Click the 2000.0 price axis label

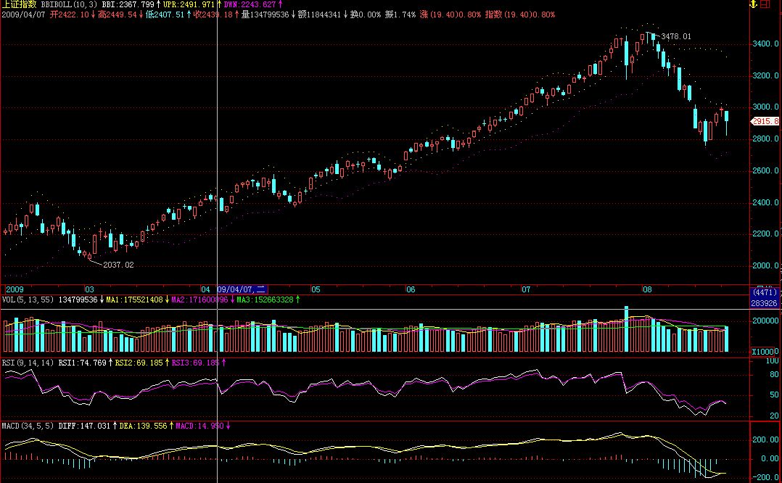point(765,265)
